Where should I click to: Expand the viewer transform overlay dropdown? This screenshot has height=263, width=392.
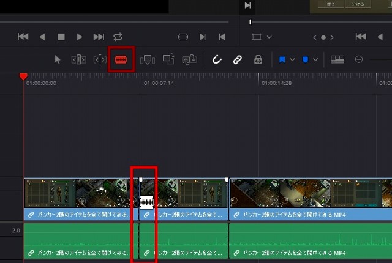(x=269, y=37)
